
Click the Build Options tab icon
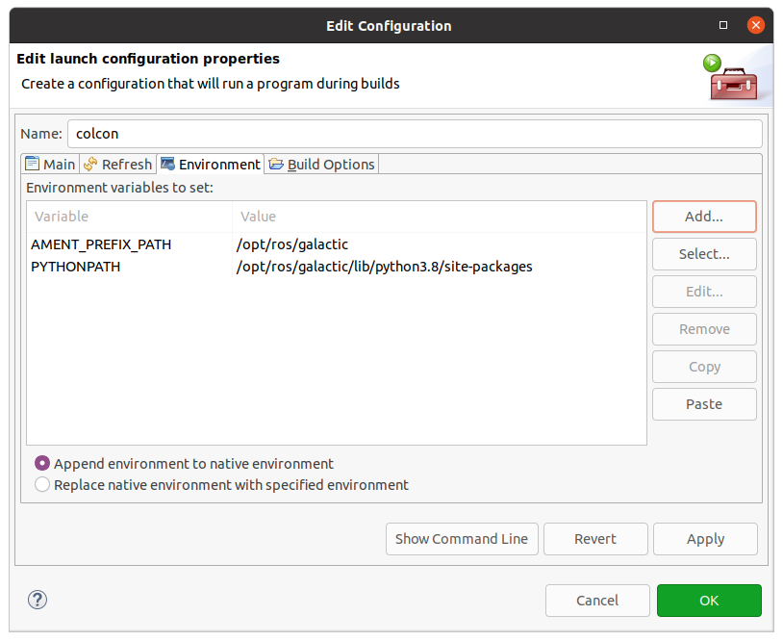pyautogui.click(x=276, y=164)
